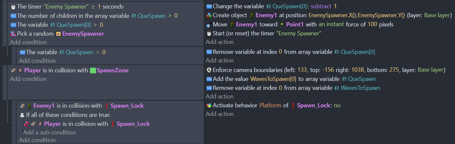Click Add action below Activate behavior Platform

tap(220, 114)
